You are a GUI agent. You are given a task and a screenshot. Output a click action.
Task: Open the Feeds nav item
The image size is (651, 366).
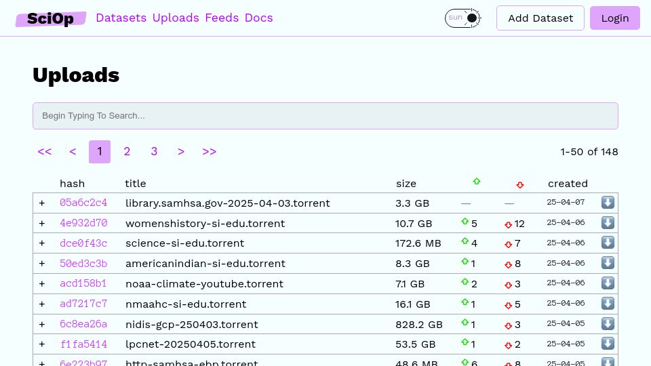click(x=222, y=18)
